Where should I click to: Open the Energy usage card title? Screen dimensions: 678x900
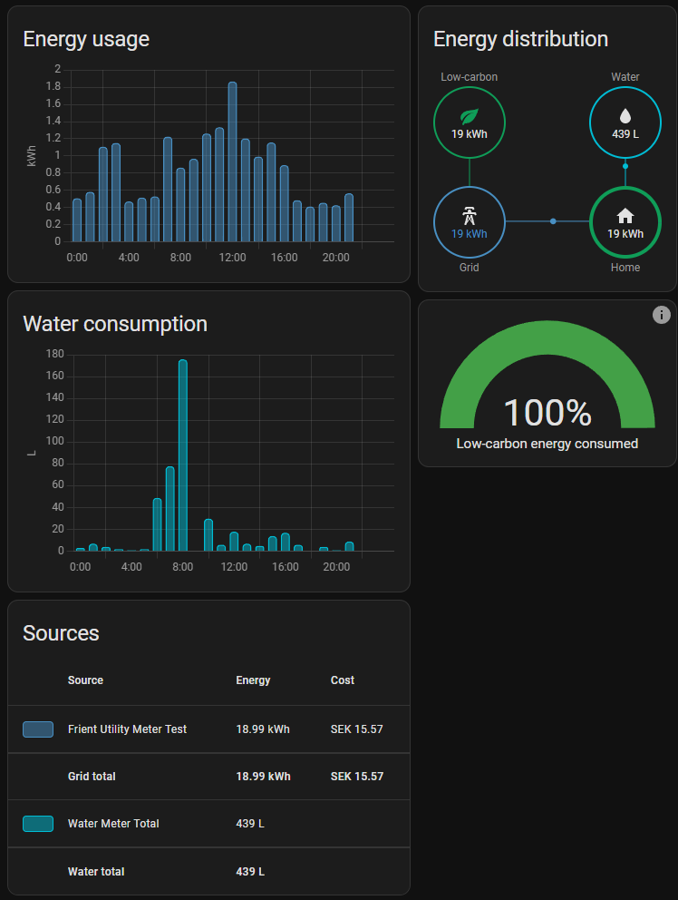click(86, 39)
